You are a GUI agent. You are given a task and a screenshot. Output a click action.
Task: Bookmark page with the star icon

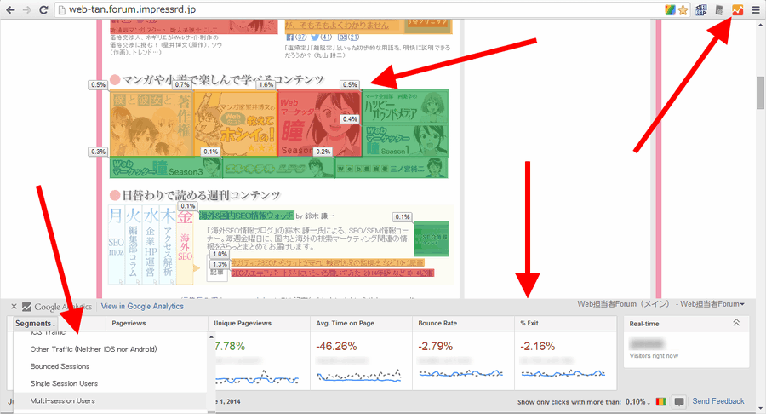pos(683,9)
